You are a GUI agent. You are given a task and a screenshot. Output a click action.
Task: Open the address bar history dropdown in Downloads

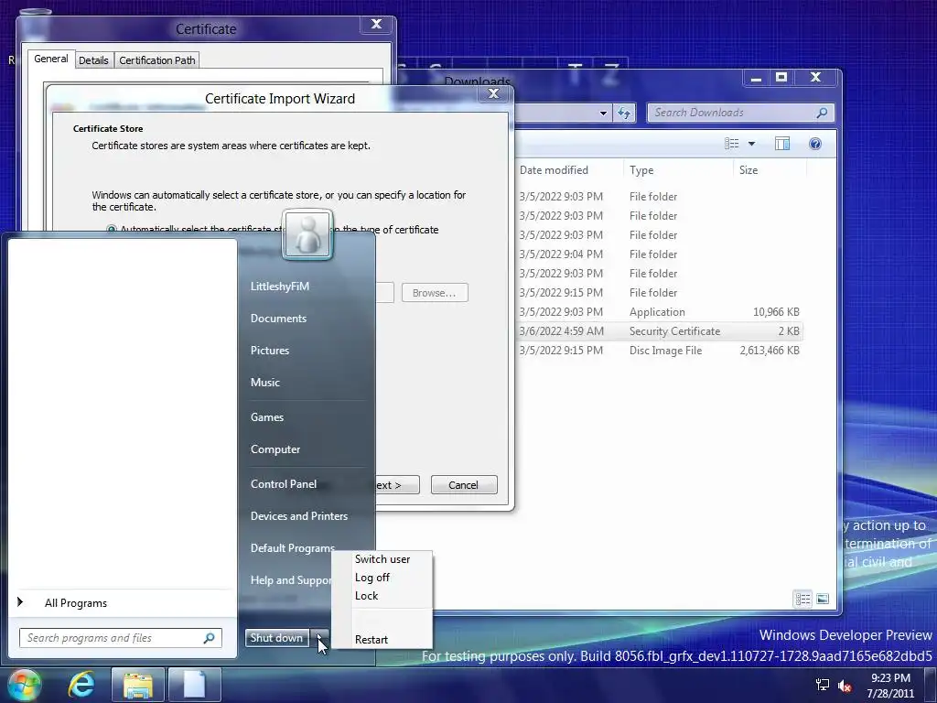pyautogui.click(x=604, y=113)
